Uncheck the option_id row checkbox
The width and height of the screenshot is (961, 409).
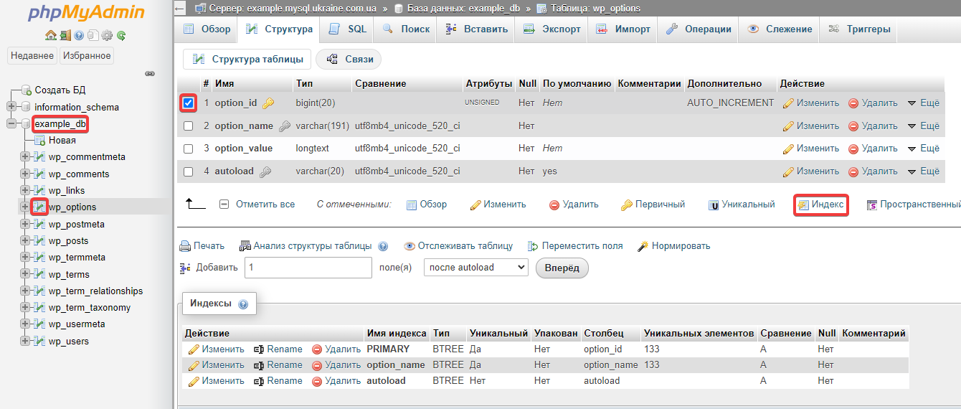(x=188, y=103)
